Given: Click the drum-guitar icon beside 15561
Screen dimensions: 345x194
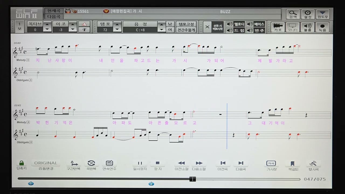Looking at the screenshot, I should click(71, 11).
